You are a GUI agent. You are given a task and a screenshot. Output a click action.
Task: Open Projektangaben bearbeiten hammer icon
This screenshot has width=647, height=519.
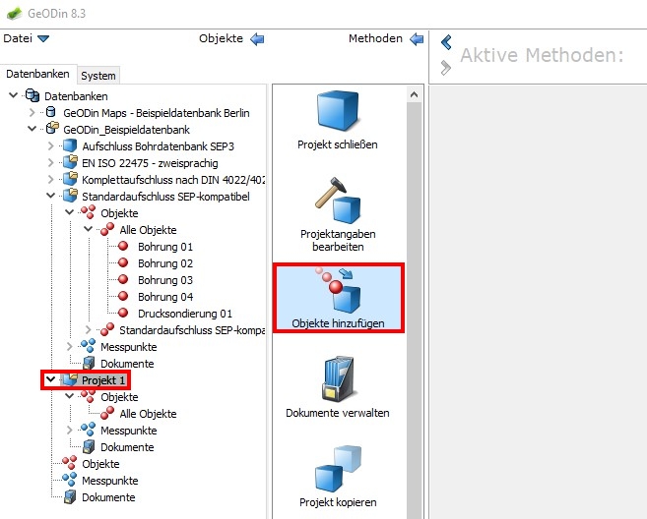[338, 201]
